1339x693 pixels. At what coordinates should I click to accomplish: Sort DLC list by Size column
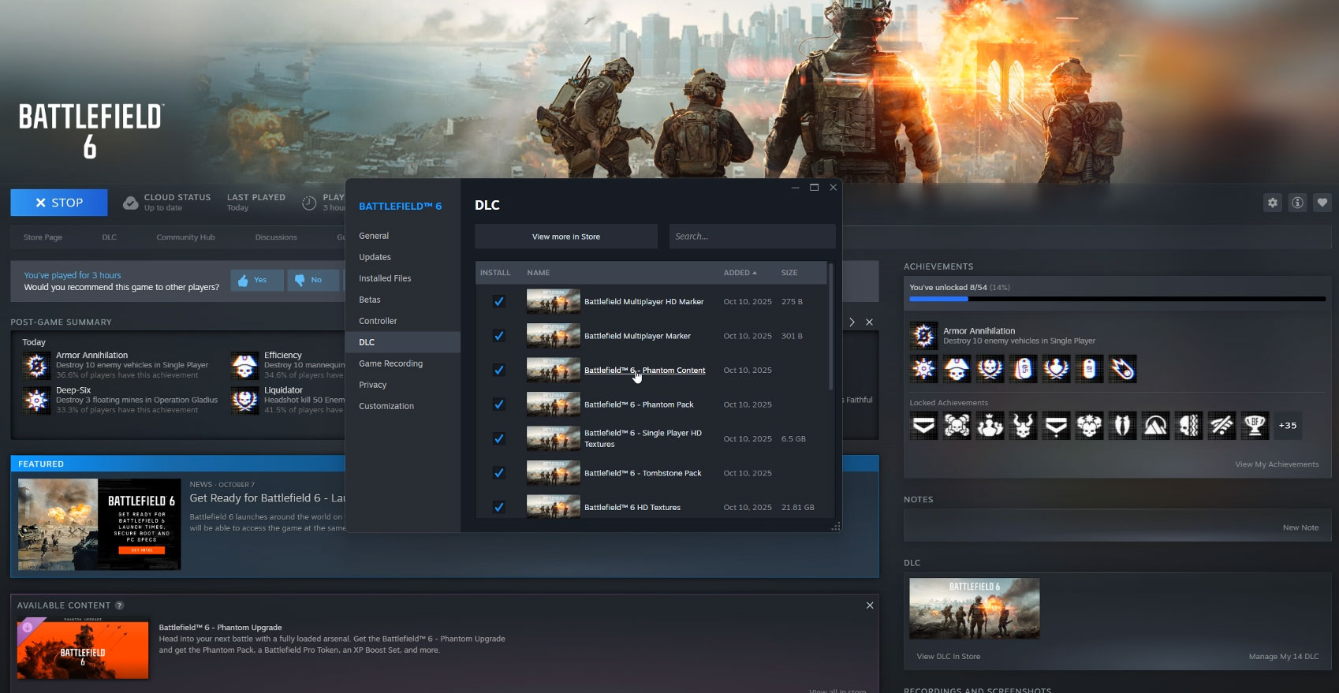click(789, 273)
